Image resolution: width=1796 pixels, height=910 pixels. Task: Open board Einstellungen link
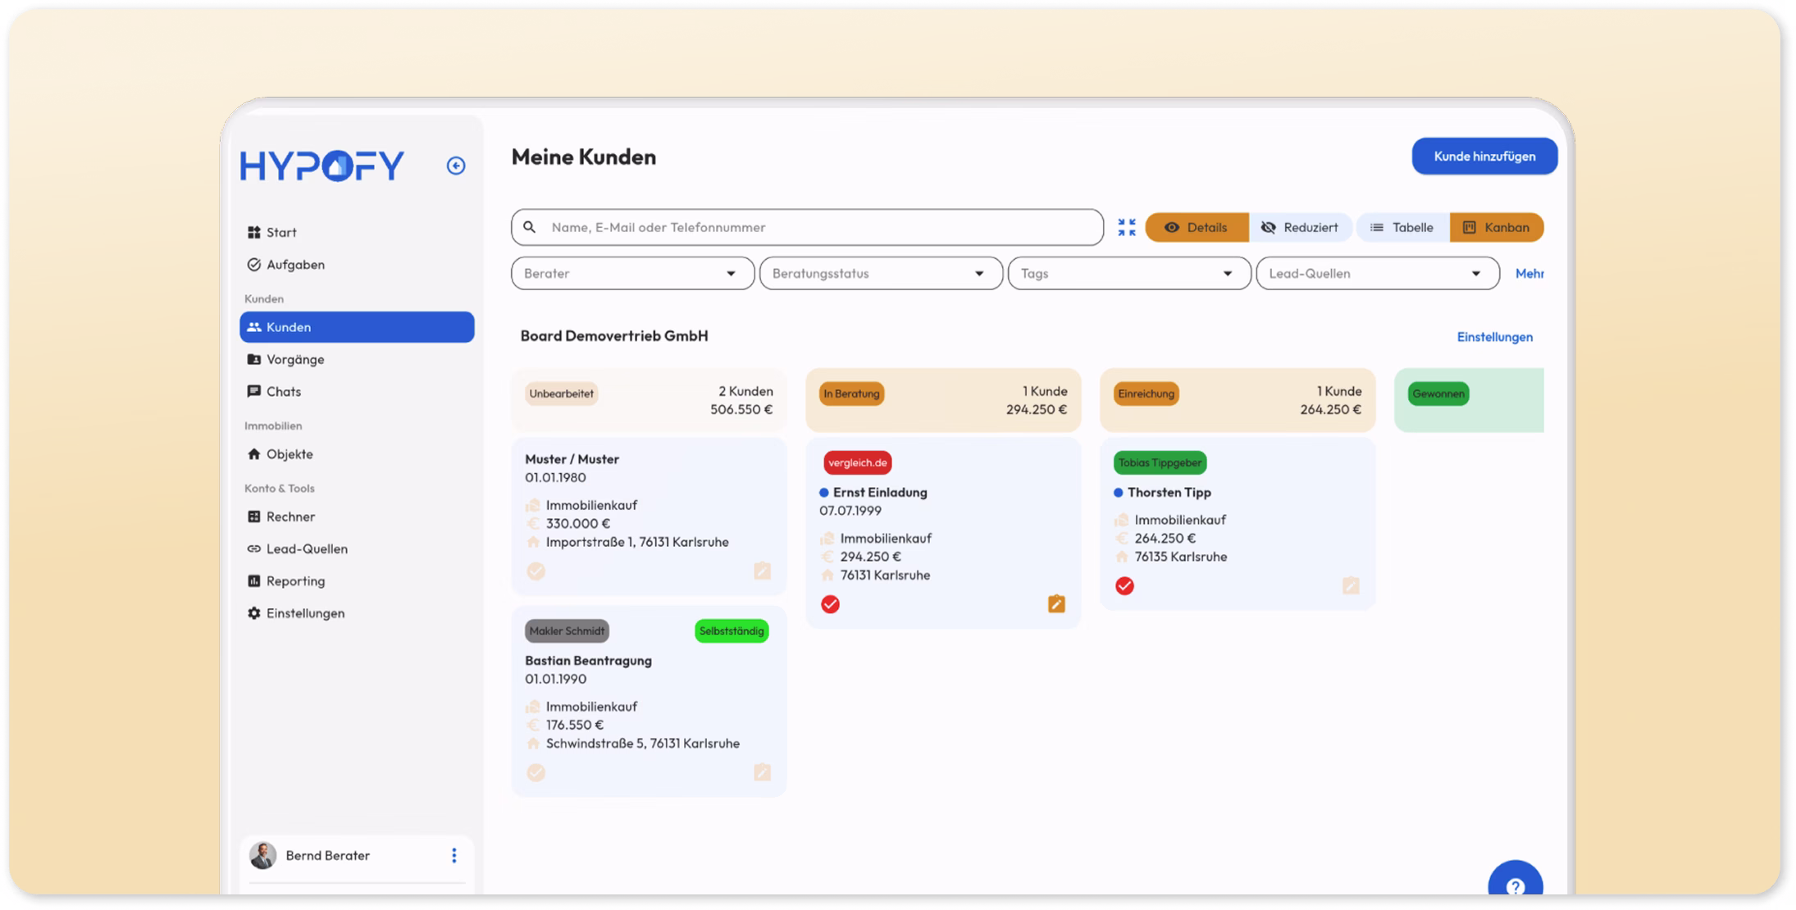(1494, 337)
